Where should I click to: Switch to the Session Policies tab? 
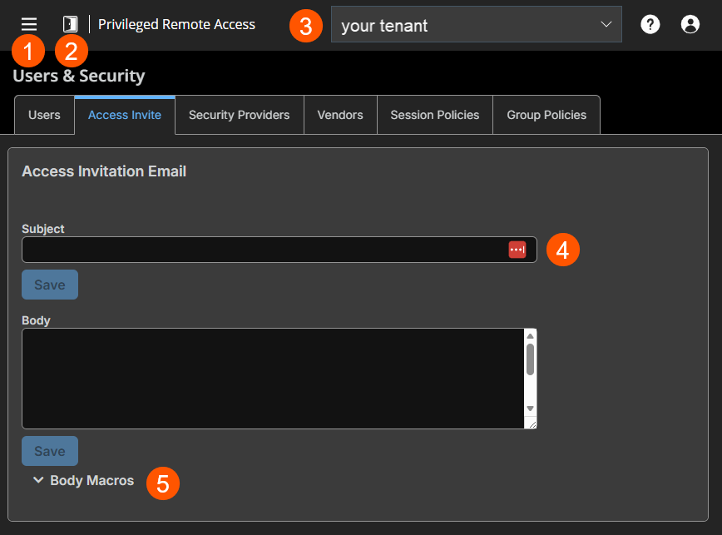click(x=434, y=115)
